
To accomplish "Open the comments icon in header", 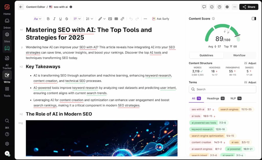I will (204, 7).
